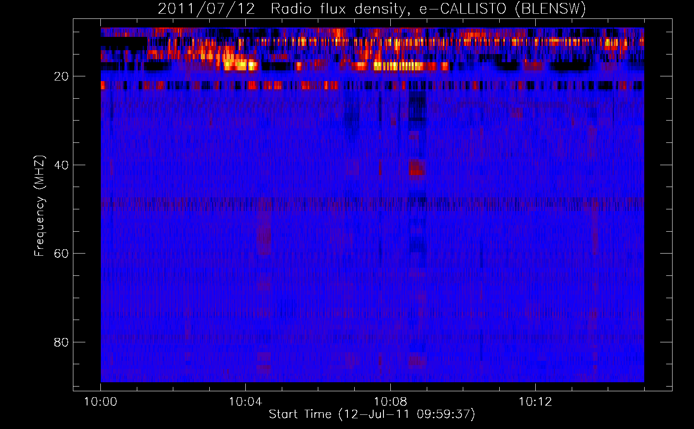The image size is (694, 429).
Task: Click the 10:00 time tick label
Action: (100, 402)
